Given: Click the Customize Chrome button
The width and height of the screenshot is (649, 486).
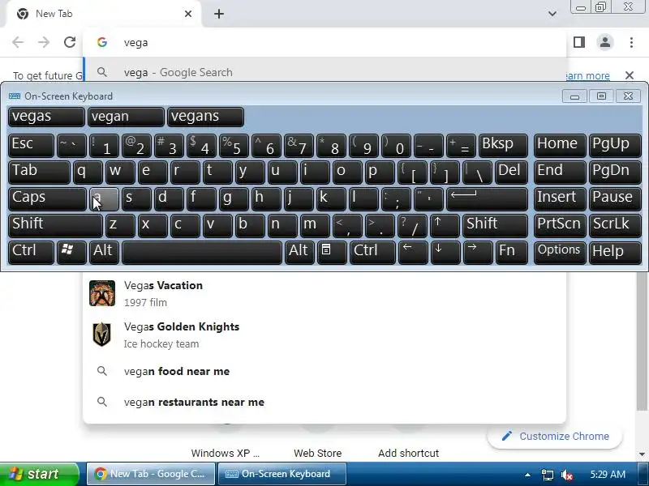Looking at the screenshot, I should pyautogui.click(x=555, y=436).
